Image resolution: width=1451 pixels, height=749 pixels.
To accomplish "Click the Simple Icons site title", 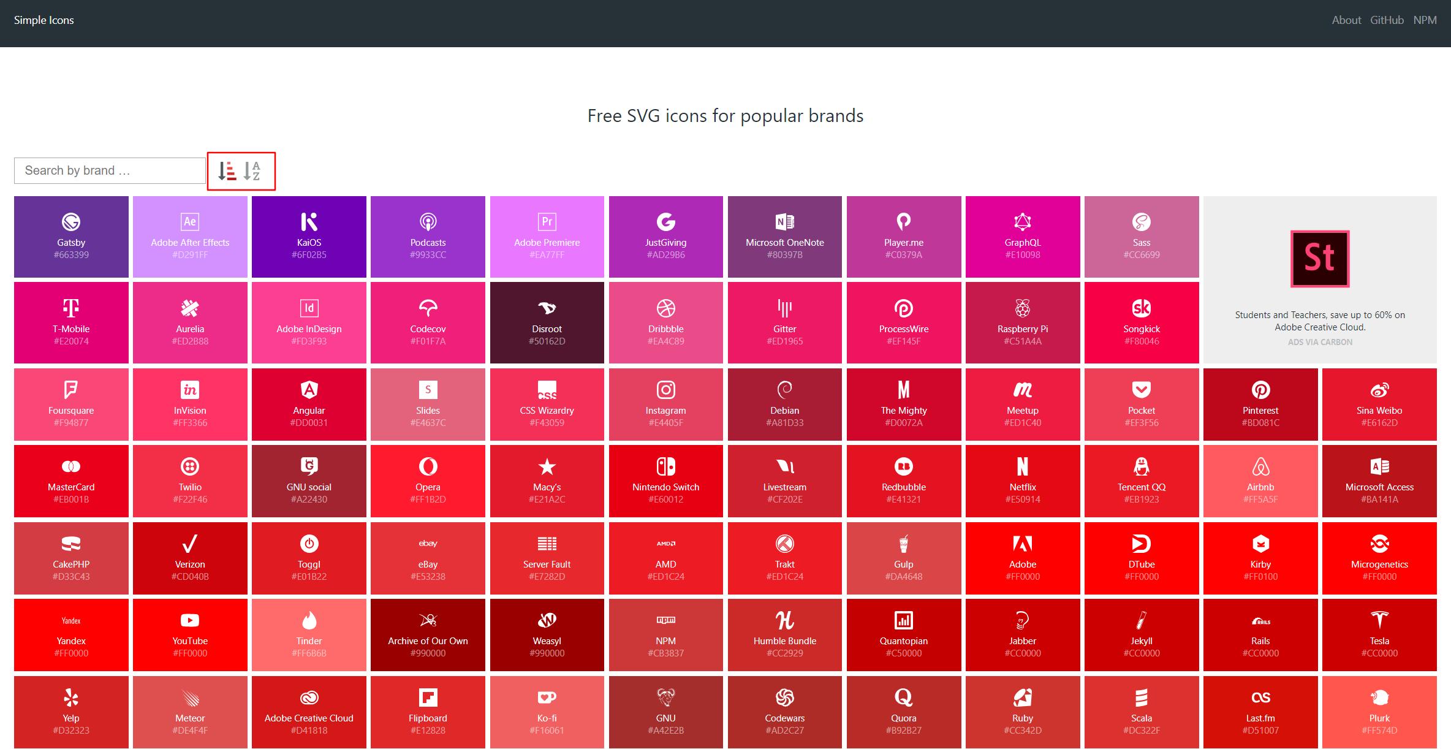I will coord(44,20).
